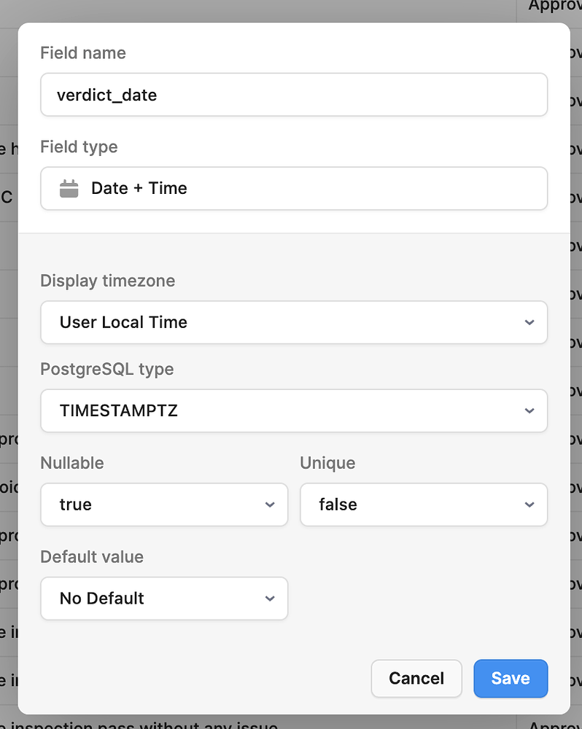
Task: Click the chevron on the Display timezone selector
Action: point(529,322)
